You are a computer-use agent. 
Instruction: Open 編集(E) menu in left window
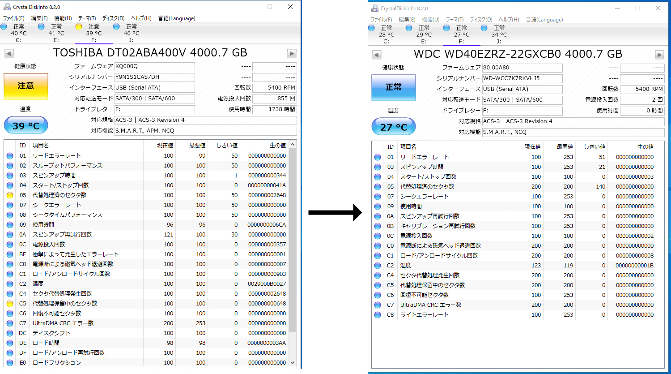point(39,18)
